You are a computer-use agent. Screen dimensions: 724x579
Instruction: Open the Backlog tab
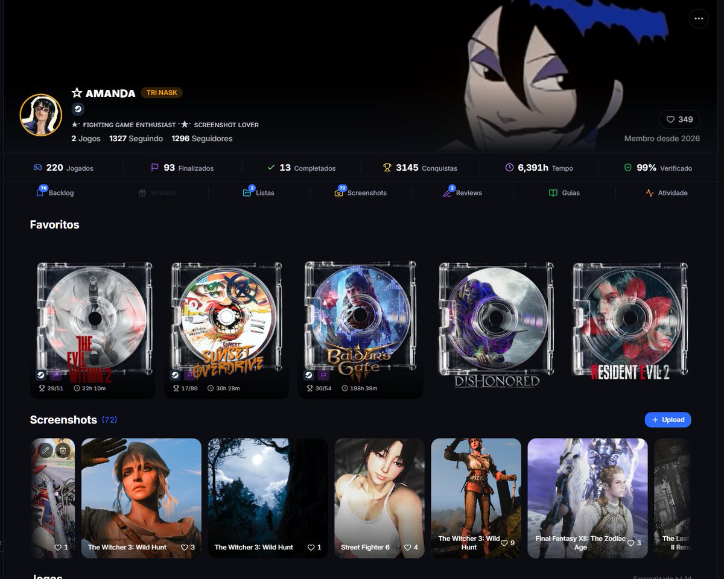tap(55, 193)
